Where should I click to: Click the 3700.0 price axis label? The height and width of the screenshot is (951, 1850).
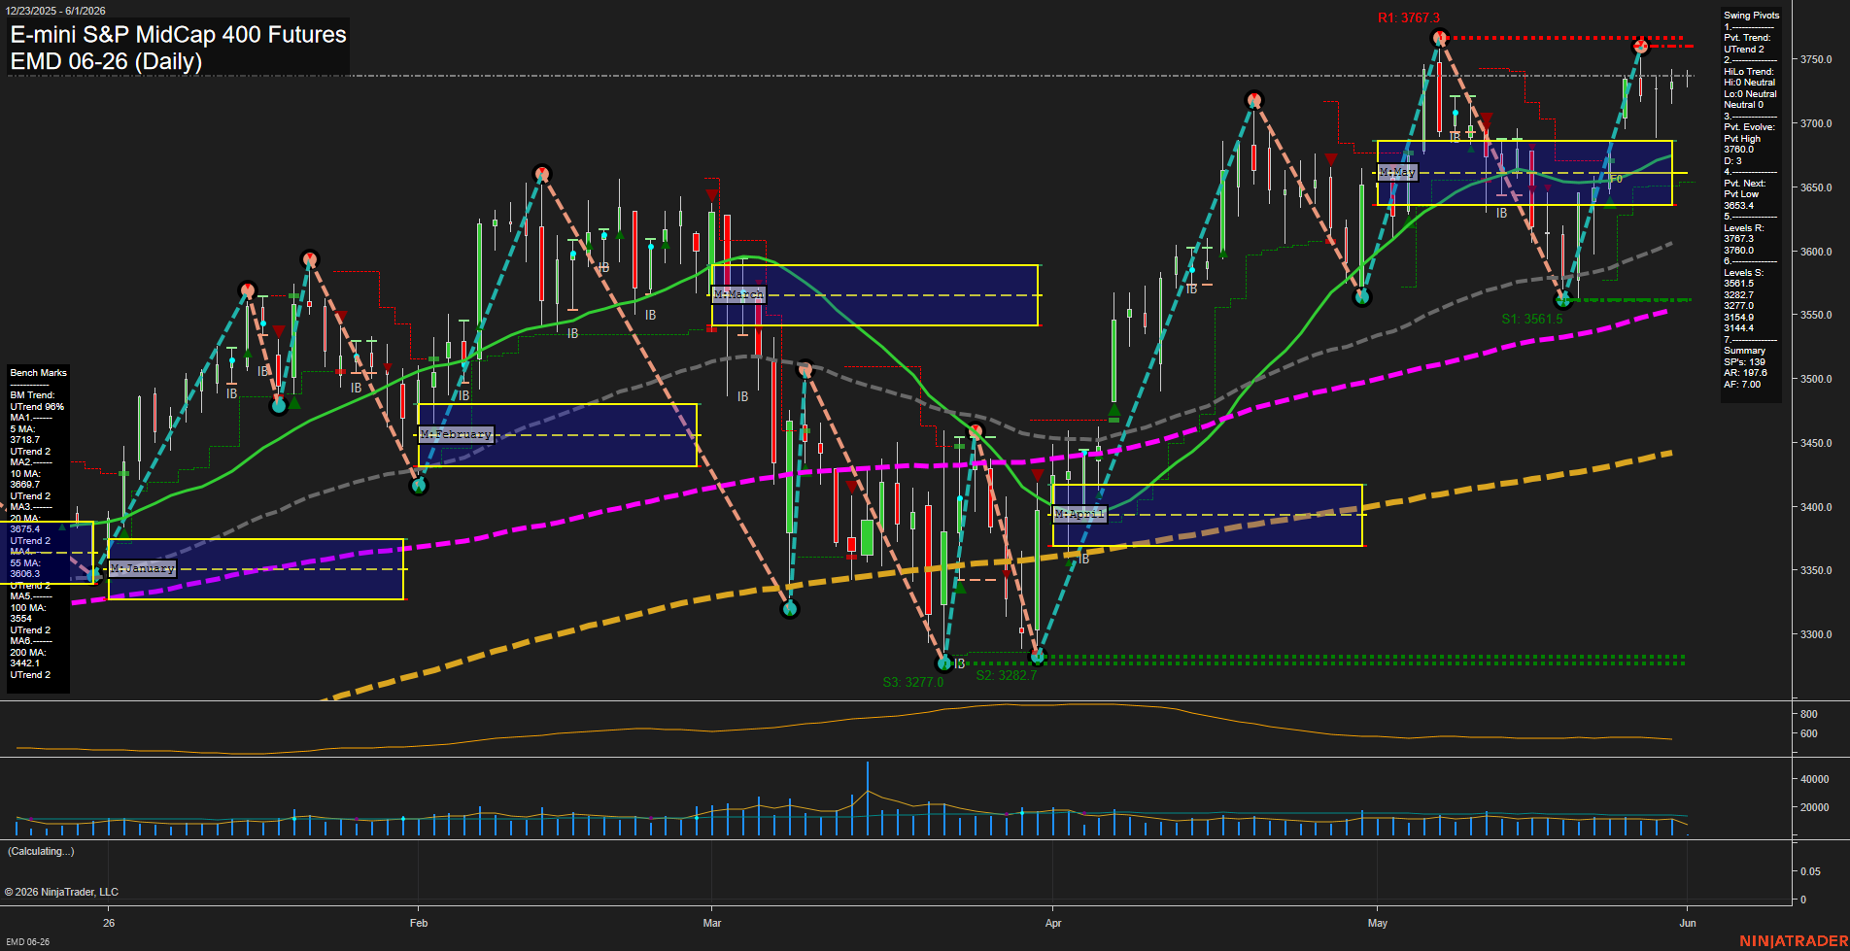1816,124
